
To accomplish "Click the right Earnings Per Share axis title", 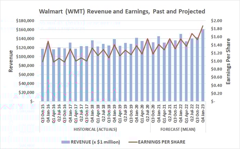I will 229,61.
